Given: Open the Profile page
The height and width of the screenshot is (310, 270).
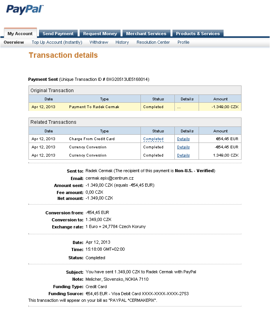Looking at the screenshot, I should click(x=183, y=42).
